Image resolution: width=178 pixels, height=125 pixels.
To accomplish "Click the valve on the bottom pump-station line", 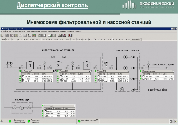I will (x=121, y=89).
